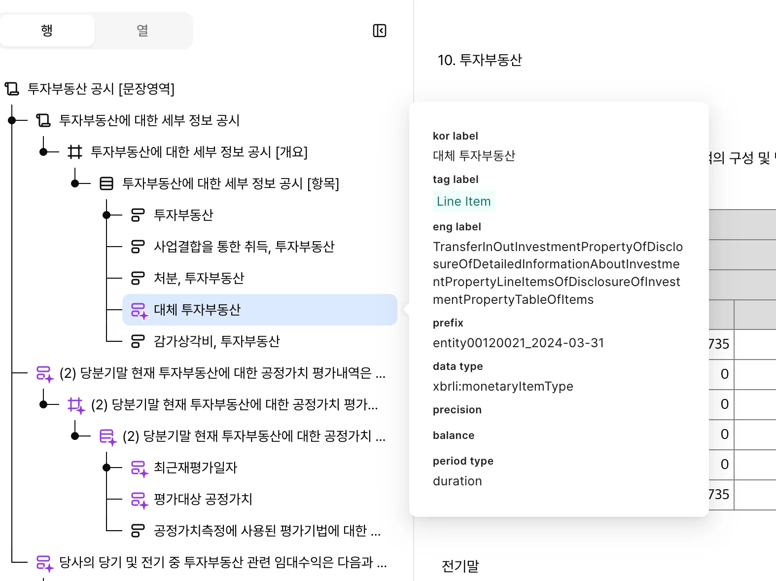Select 당사의 당기 및 전기 중 임대수익 row
The width and height of the screenshot is (776, 581).
tap(223, 562)
